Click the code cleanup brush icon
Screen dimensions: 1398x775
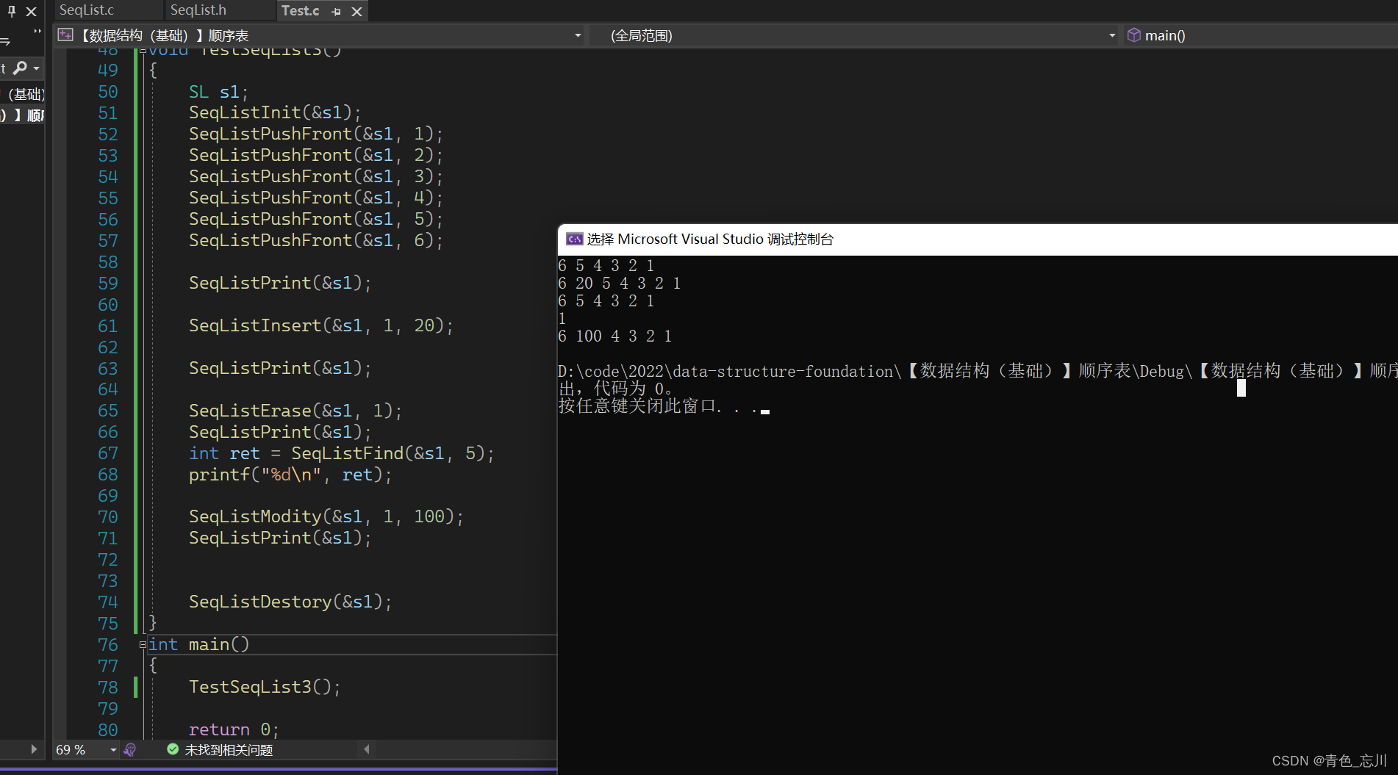click(x=130, y=750)
